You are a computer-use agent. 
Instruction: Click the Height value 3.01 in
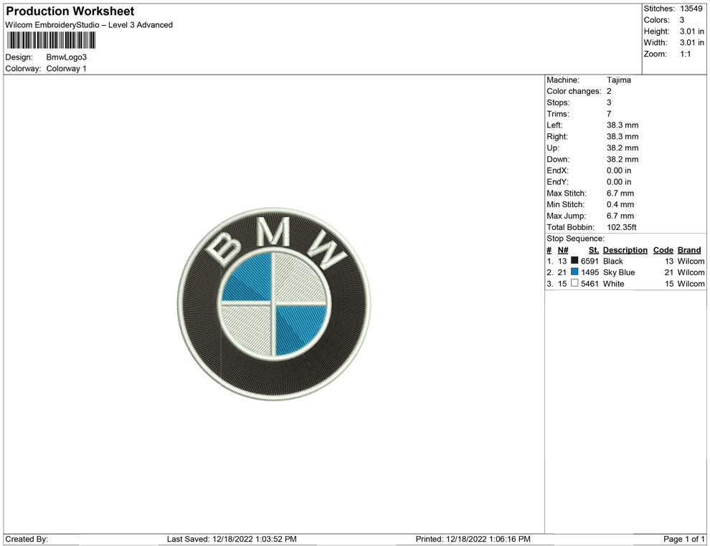(x=692, y=32)
